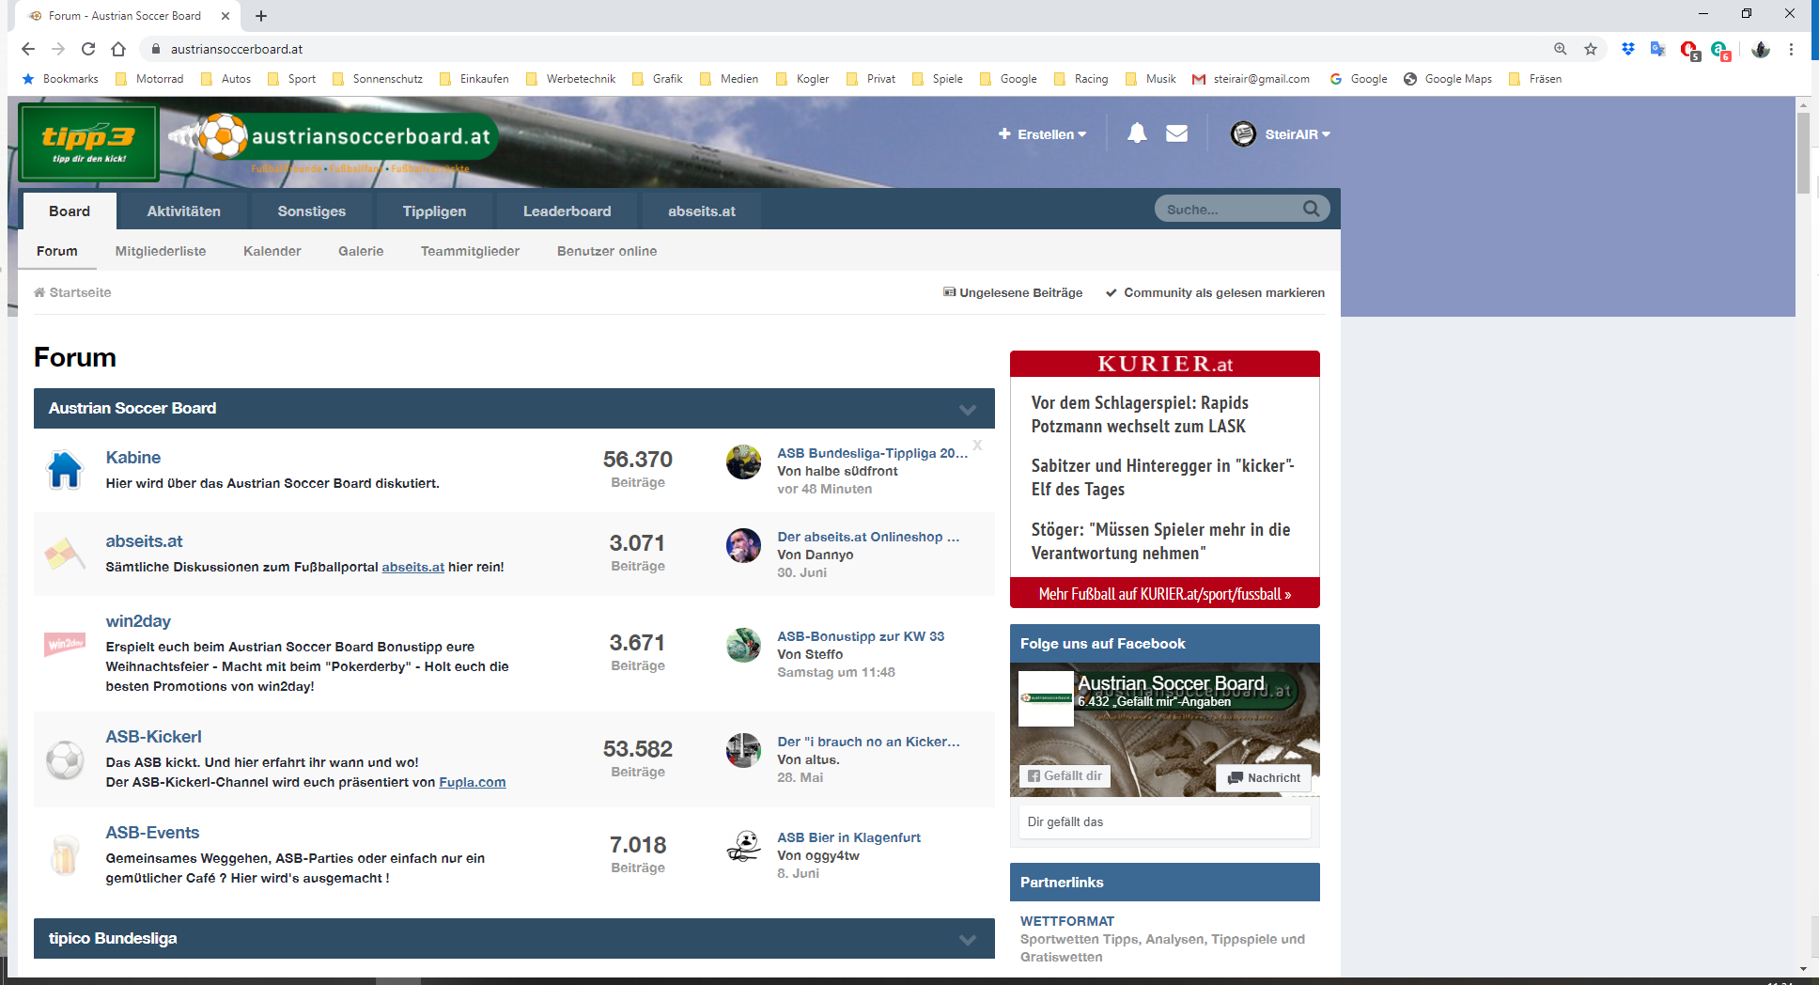Click the search magnifier icon in Suche field
This screenshot has height=985, width=1819.
tap(1311, 209)
